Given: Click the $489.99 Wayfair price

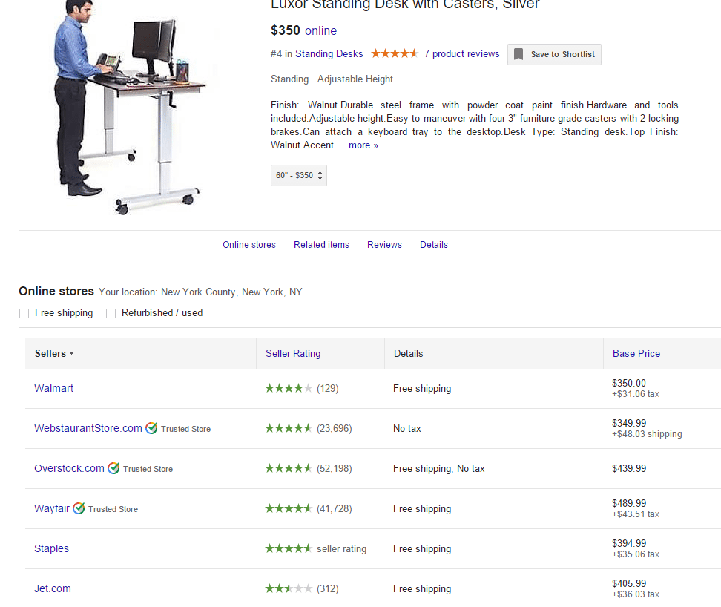Looking at the screenshot, I should click(629, 503).
